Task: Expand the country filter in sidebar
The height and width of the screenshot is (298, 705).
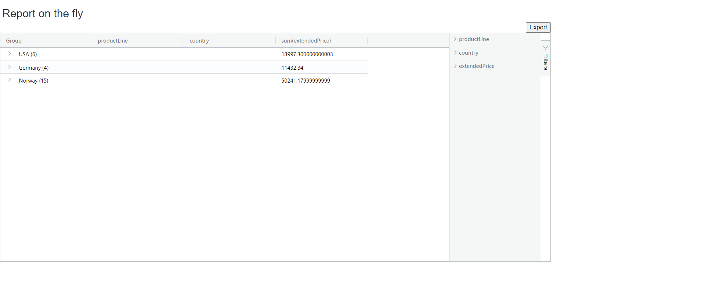Action: pos(455,52)
